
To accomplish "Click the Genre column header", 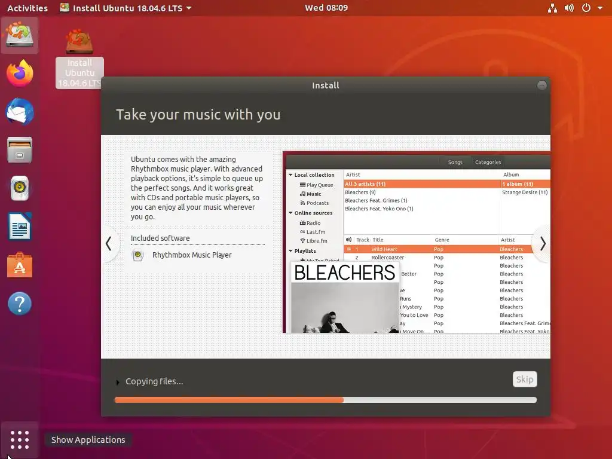I will 442,240.
